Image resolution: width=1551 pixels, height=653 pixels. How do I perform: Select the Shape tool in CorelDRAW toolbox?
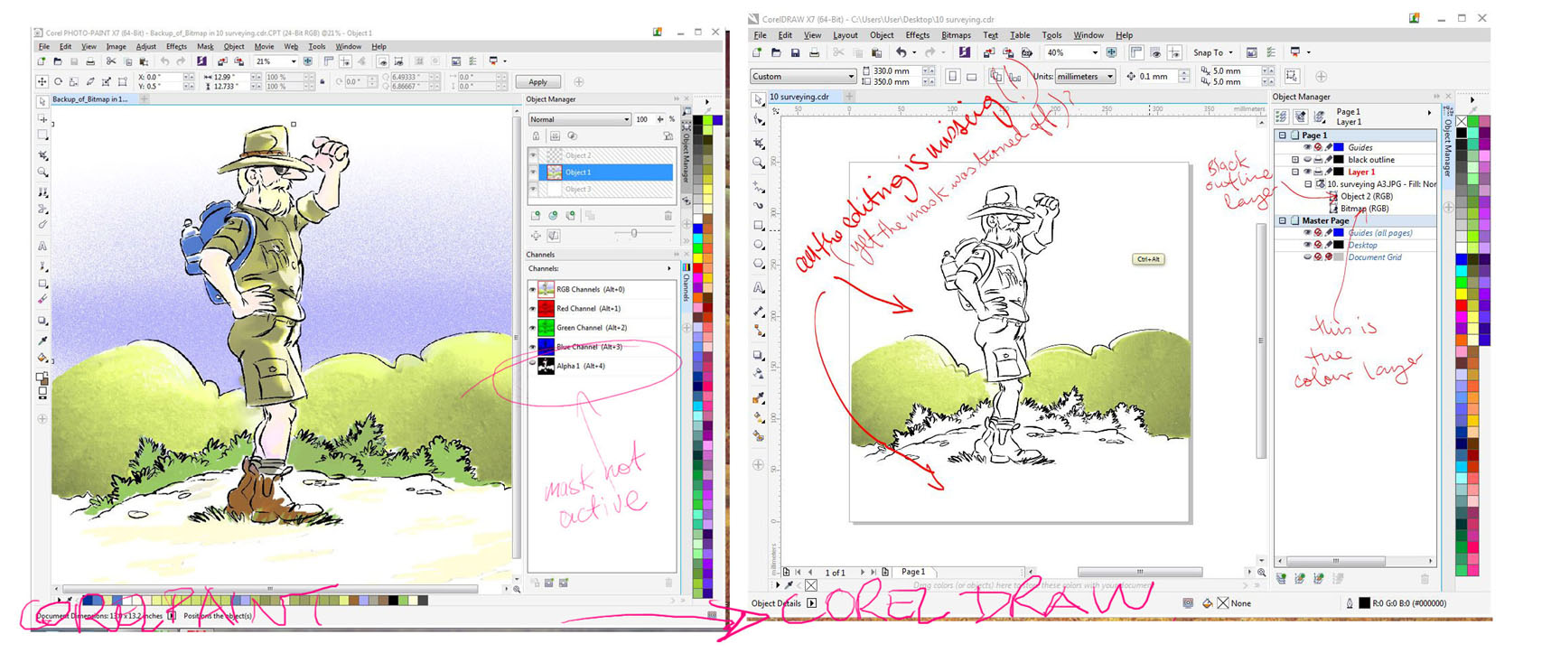759,120
